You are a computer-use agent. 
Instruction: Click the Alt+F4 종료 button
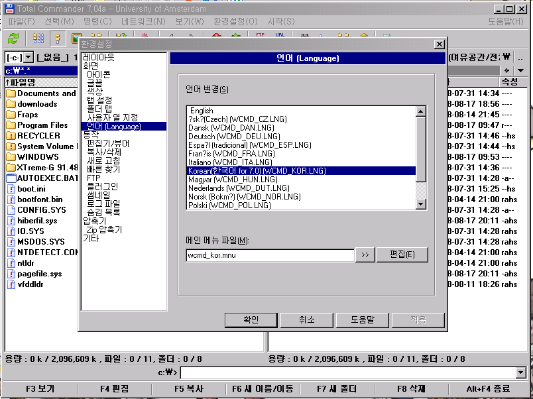click(x=488, y=389)
